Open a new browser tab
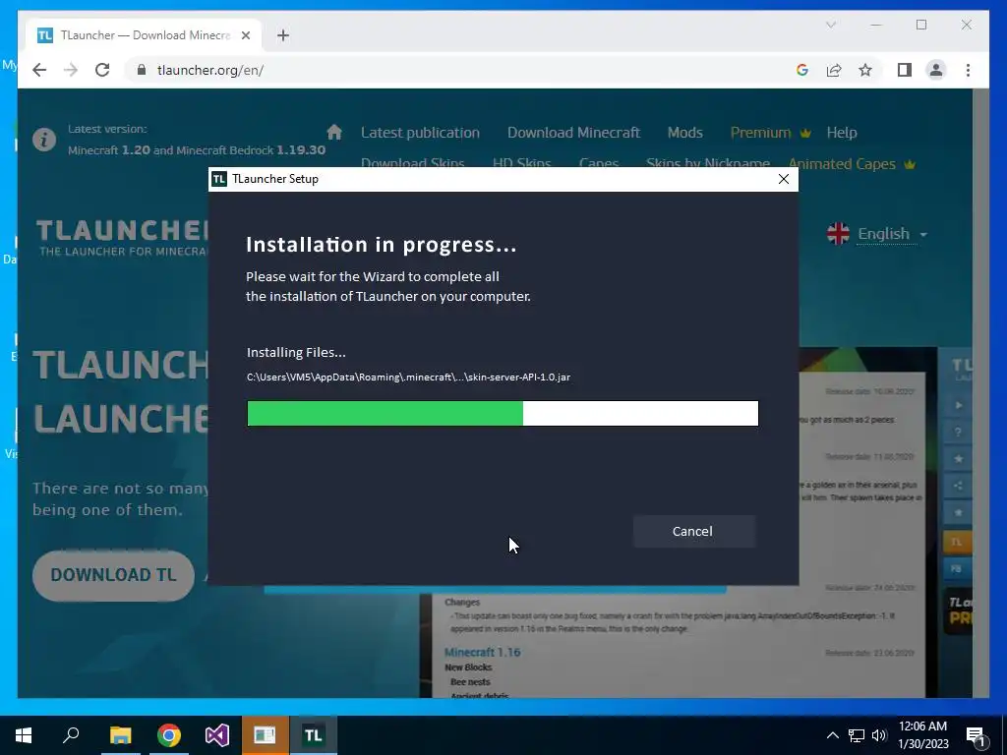Viewport: 1007px width, 755px height. [283, 35]
